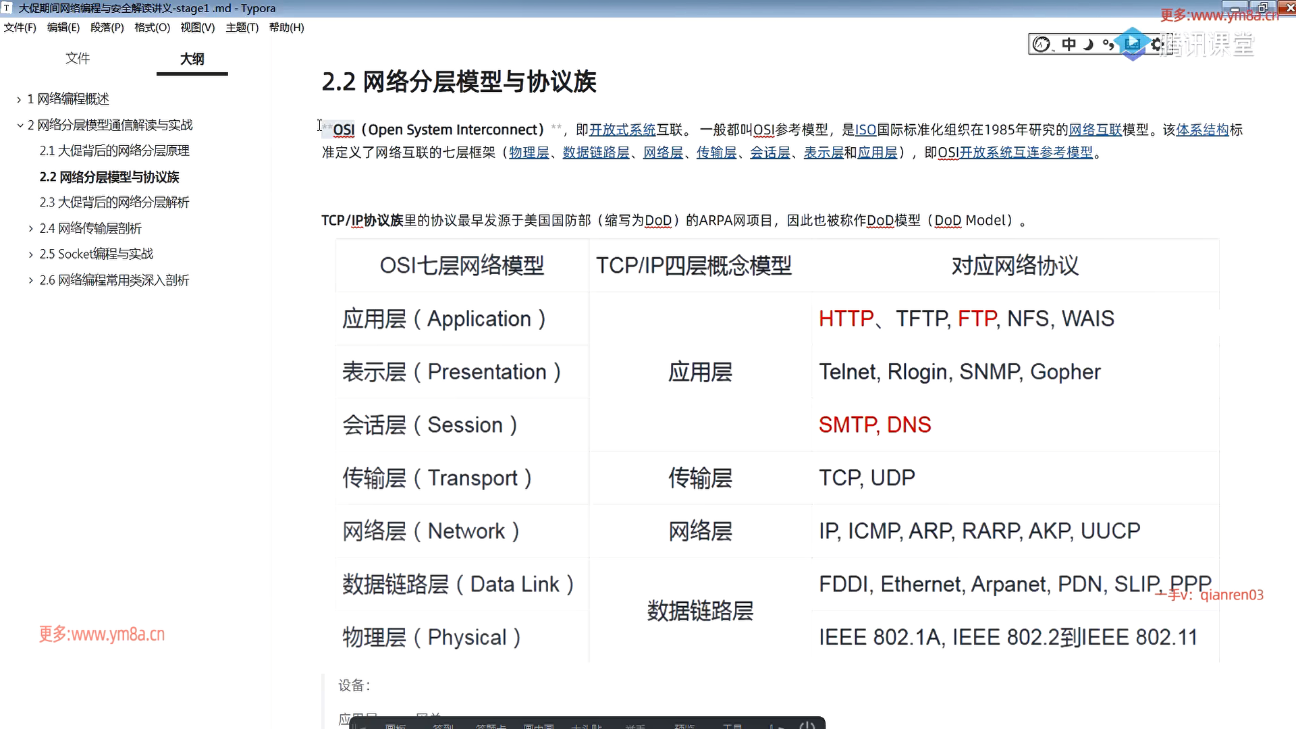Viewport: 1296px width, 729px height.
Task: Collapse the 2 网络分层模型通信解读与实战 node
Action: click(x=20, y=126)
